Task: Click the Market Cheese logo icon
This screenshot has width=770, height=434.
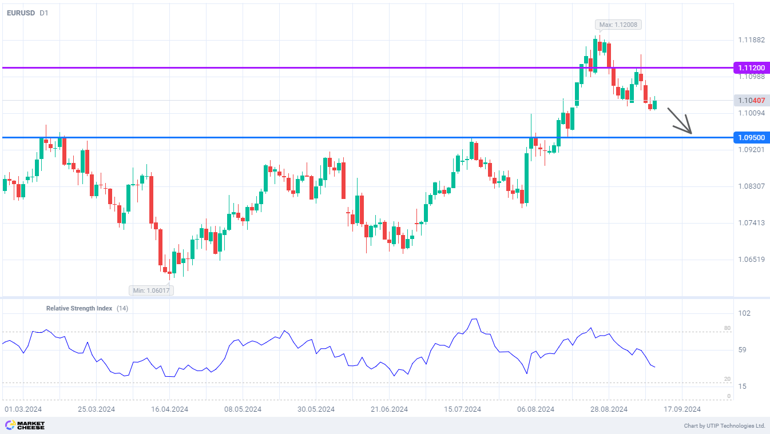Action: coord(10,425)
